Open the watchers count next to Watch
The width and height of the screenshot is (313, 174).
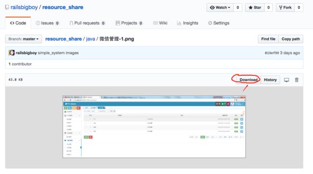(x=237, y=8)
